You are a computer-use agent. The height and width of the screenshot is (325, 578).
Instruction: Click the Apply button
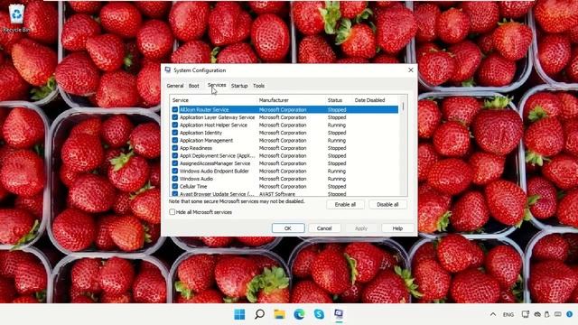(361, 228)
